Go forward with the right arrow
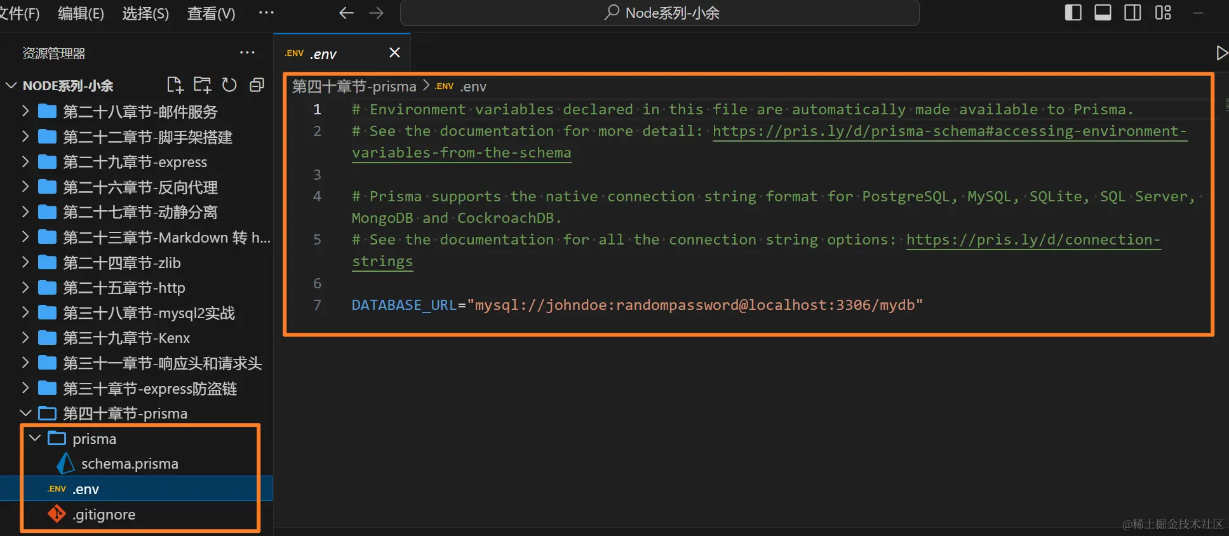 pos(377,13)
